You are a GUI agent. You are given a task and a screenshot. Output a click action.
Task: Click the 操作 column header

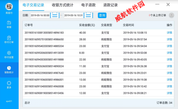coord(169,25)
